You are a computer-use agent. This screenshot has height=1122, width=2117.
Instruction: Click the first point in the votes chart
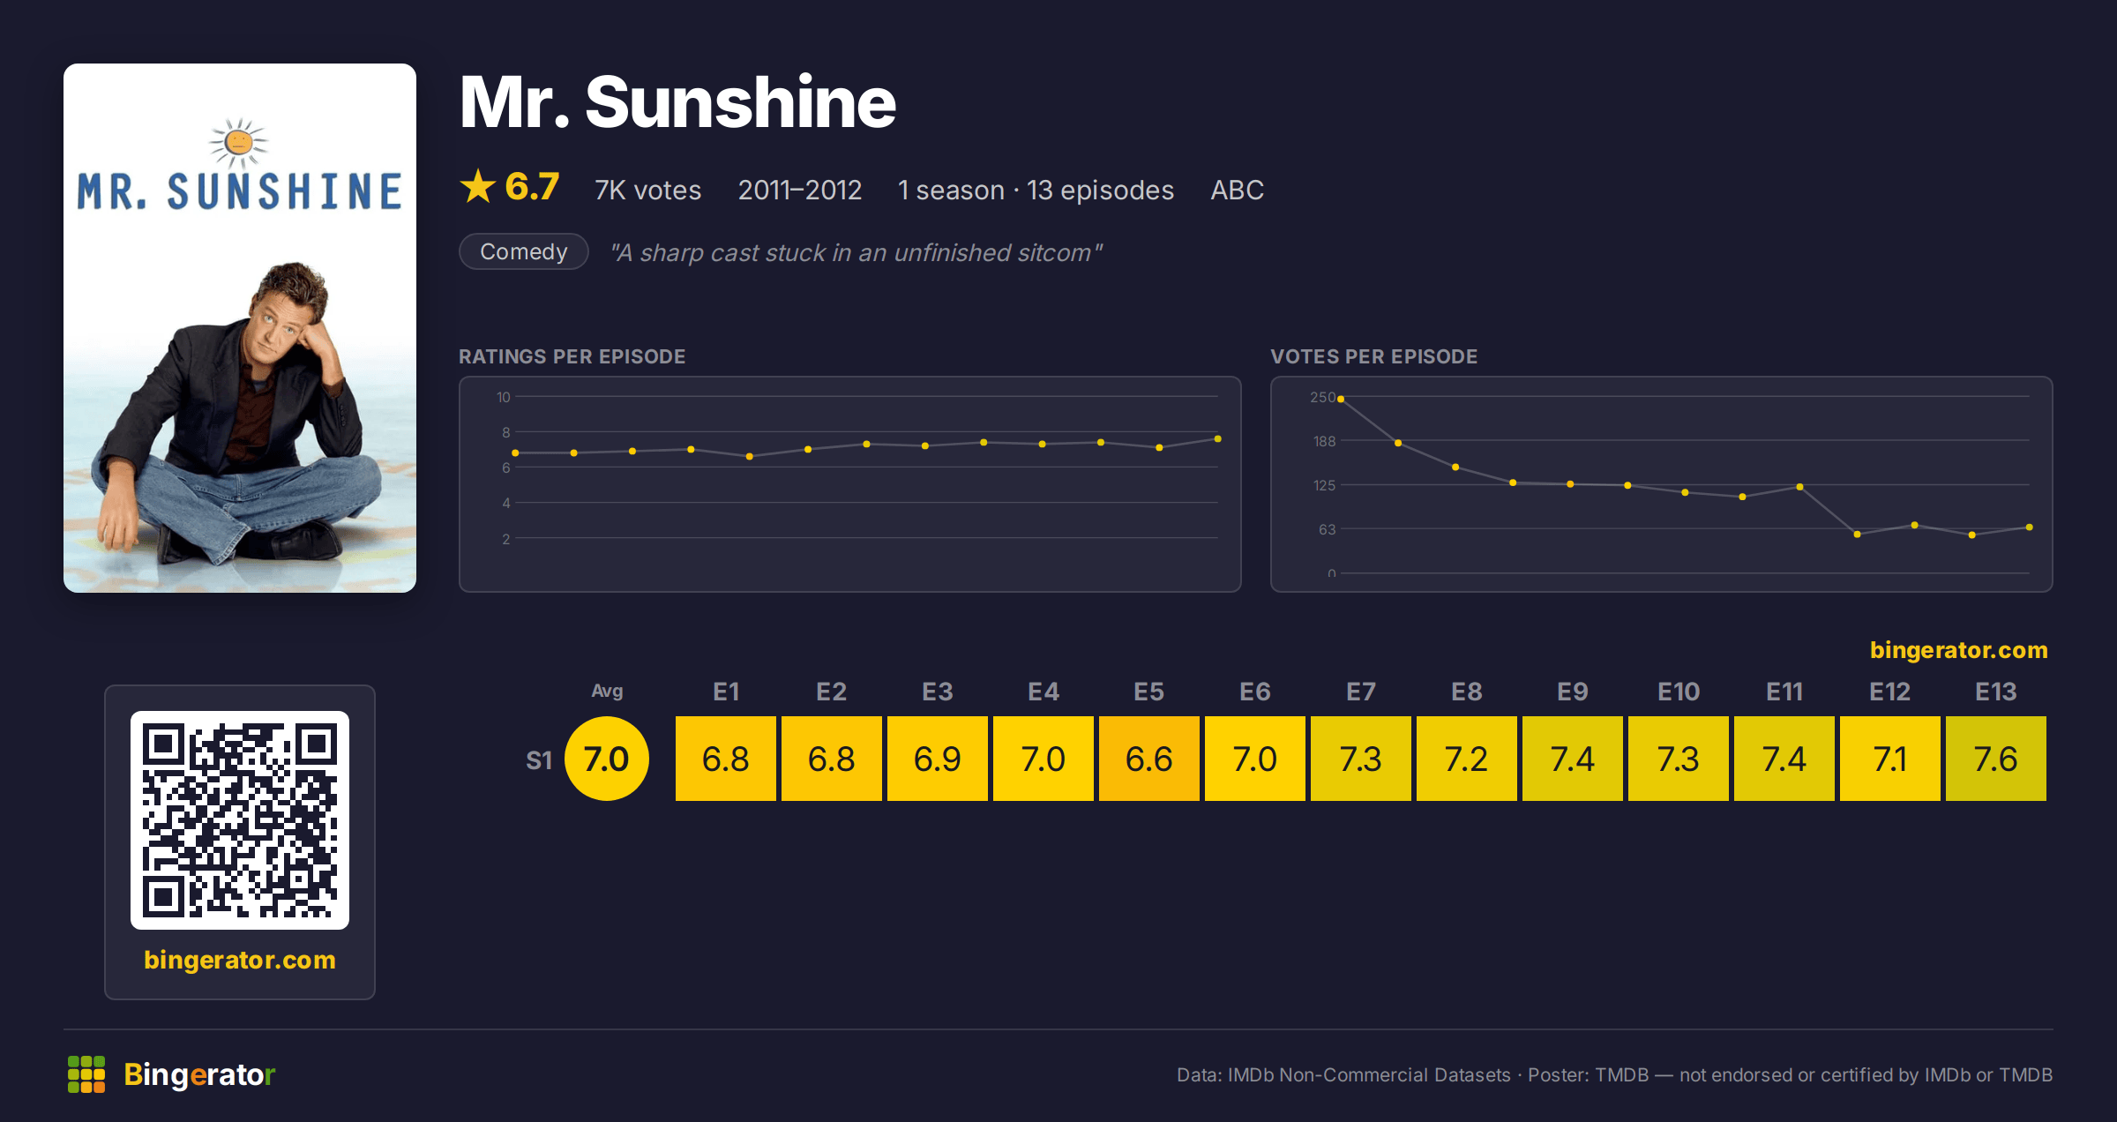point(1341,400)
